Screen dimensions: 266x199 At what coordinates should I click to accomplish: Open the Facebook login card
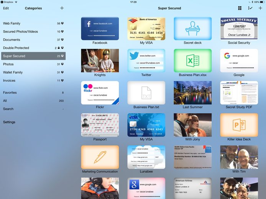[100, 29]
